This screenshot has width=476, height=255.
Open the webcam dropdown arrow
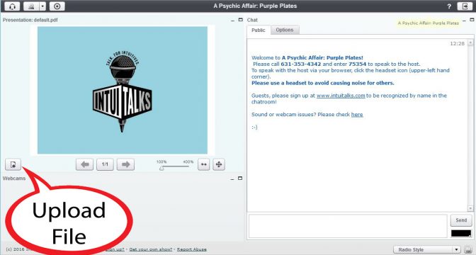pos(42,6)
